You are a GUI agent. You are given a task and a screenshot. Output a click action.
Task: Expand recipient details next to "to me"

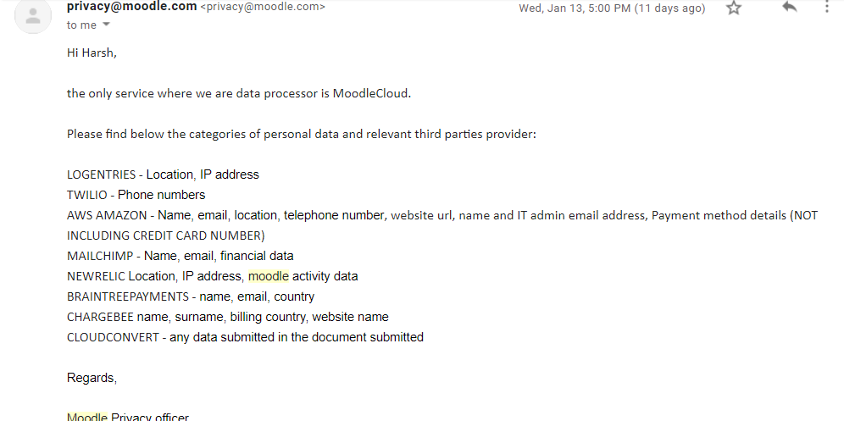tap(107, 25)
